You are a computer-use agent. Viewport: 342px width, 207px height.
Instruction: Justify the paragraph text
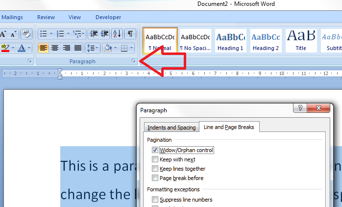tap(77, 48)
